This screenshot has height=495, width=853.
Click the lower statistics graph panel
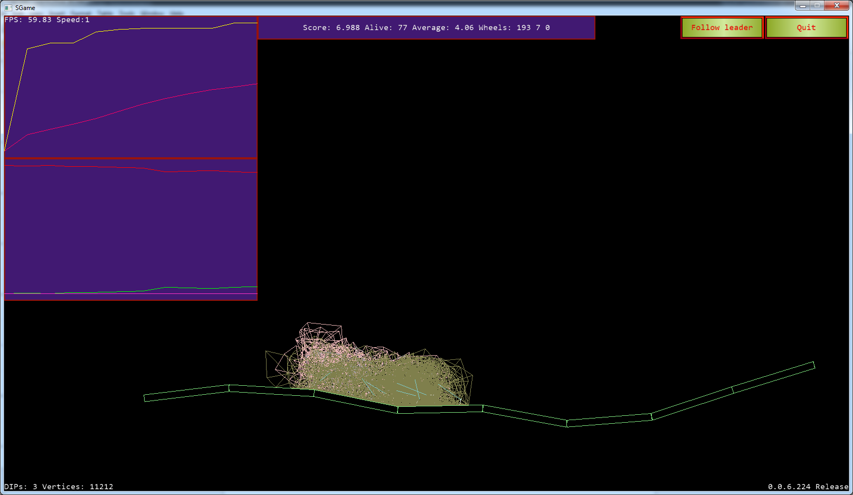click(130, 229)
